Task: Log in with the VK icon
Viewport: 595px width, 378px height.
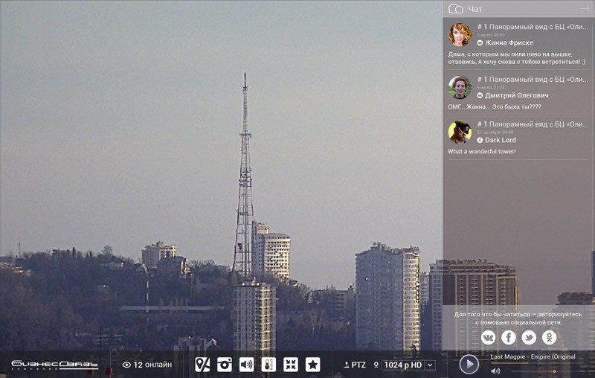Action: coord(488,338)
